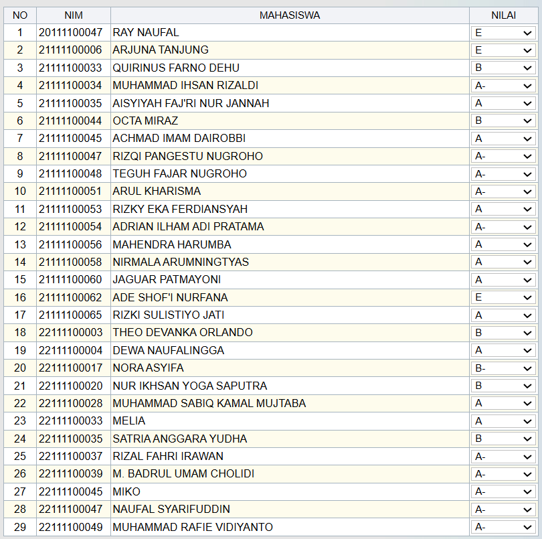Click student name ARUL KHARISMA
This screenshot has width=542, height=539.
click(x=157, y=191)
